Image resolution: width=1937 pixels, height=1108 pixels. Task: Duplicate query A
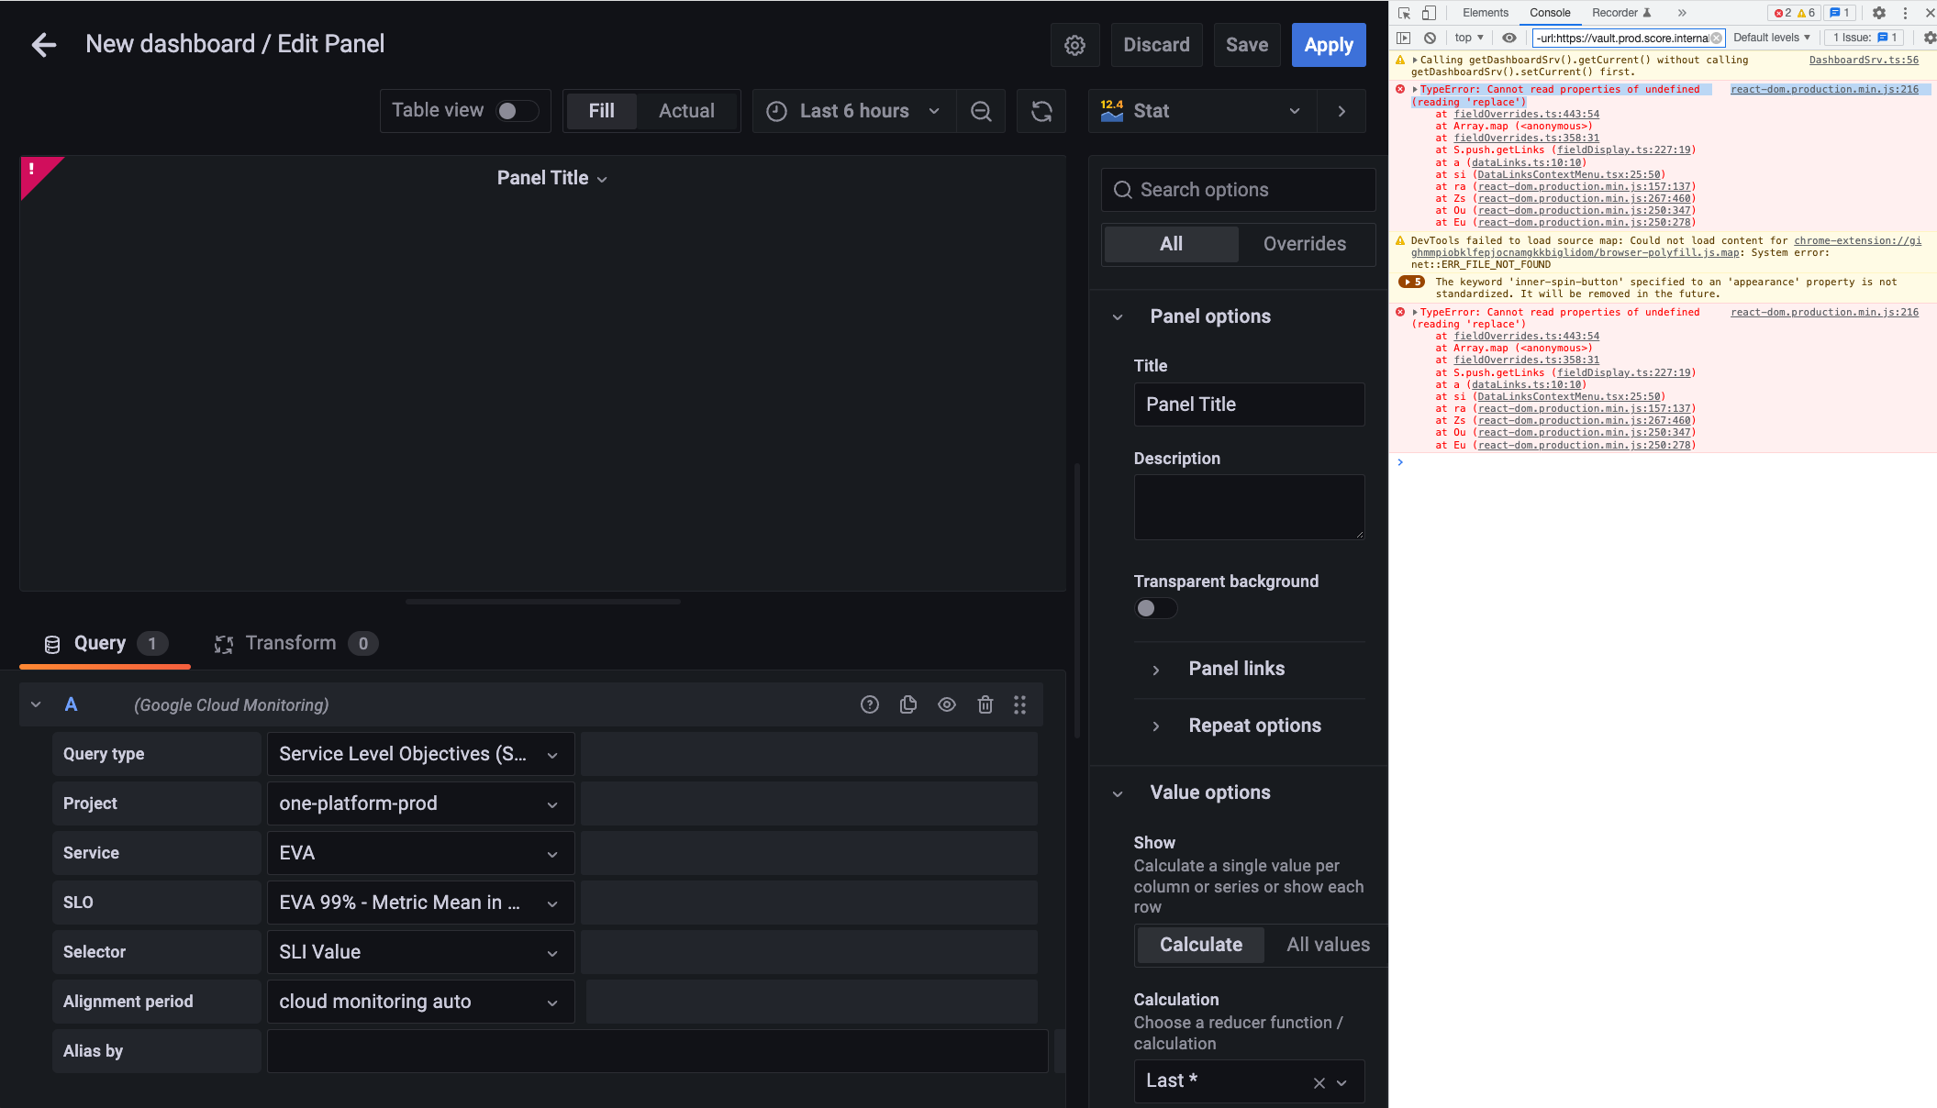point(908,704)
